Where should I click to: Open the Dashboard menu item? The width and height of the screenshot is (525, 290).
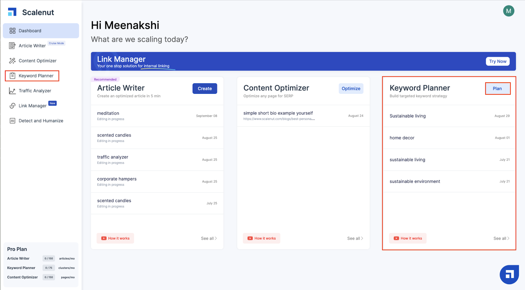pos(41,31)
